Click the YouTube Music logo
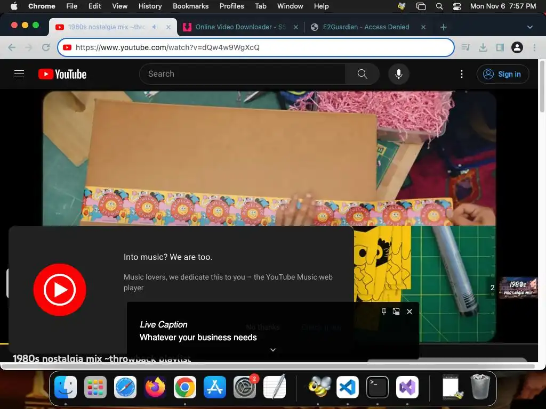Image resolution: width=546 pixels, height=409 pixels. [60, 290]
